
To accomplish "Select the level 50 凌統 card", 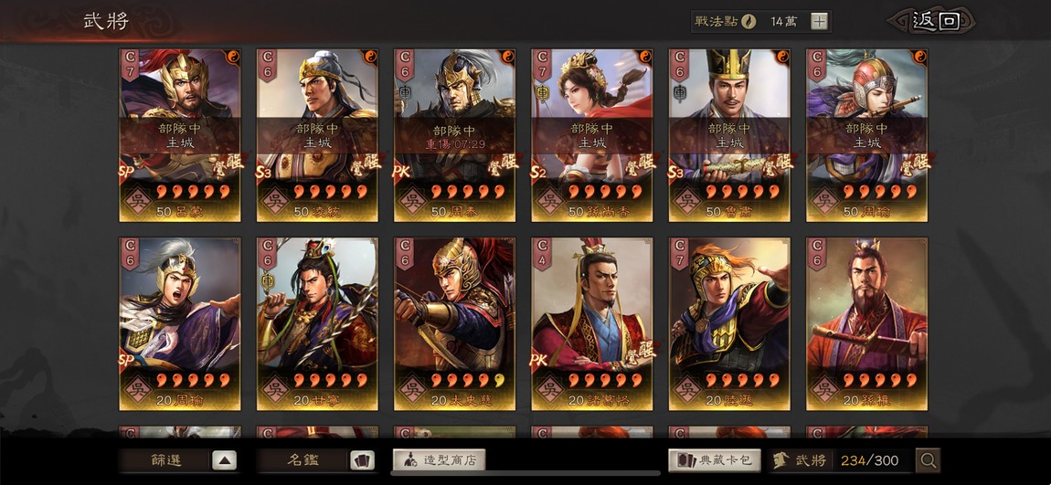I will pos(317,134).
